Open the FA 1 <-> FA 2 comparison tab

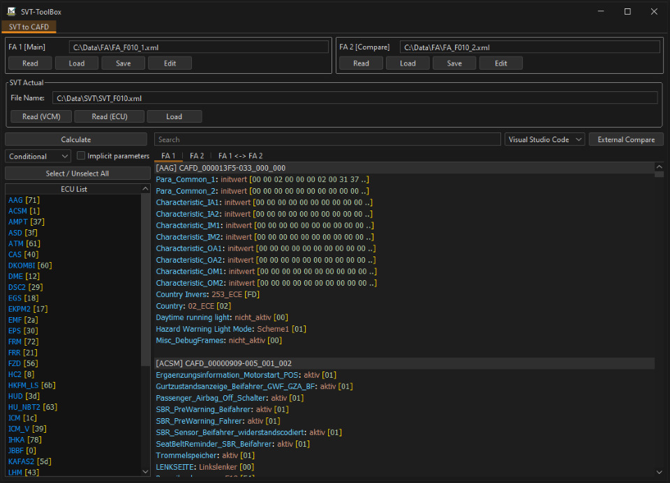click(240, 156)
